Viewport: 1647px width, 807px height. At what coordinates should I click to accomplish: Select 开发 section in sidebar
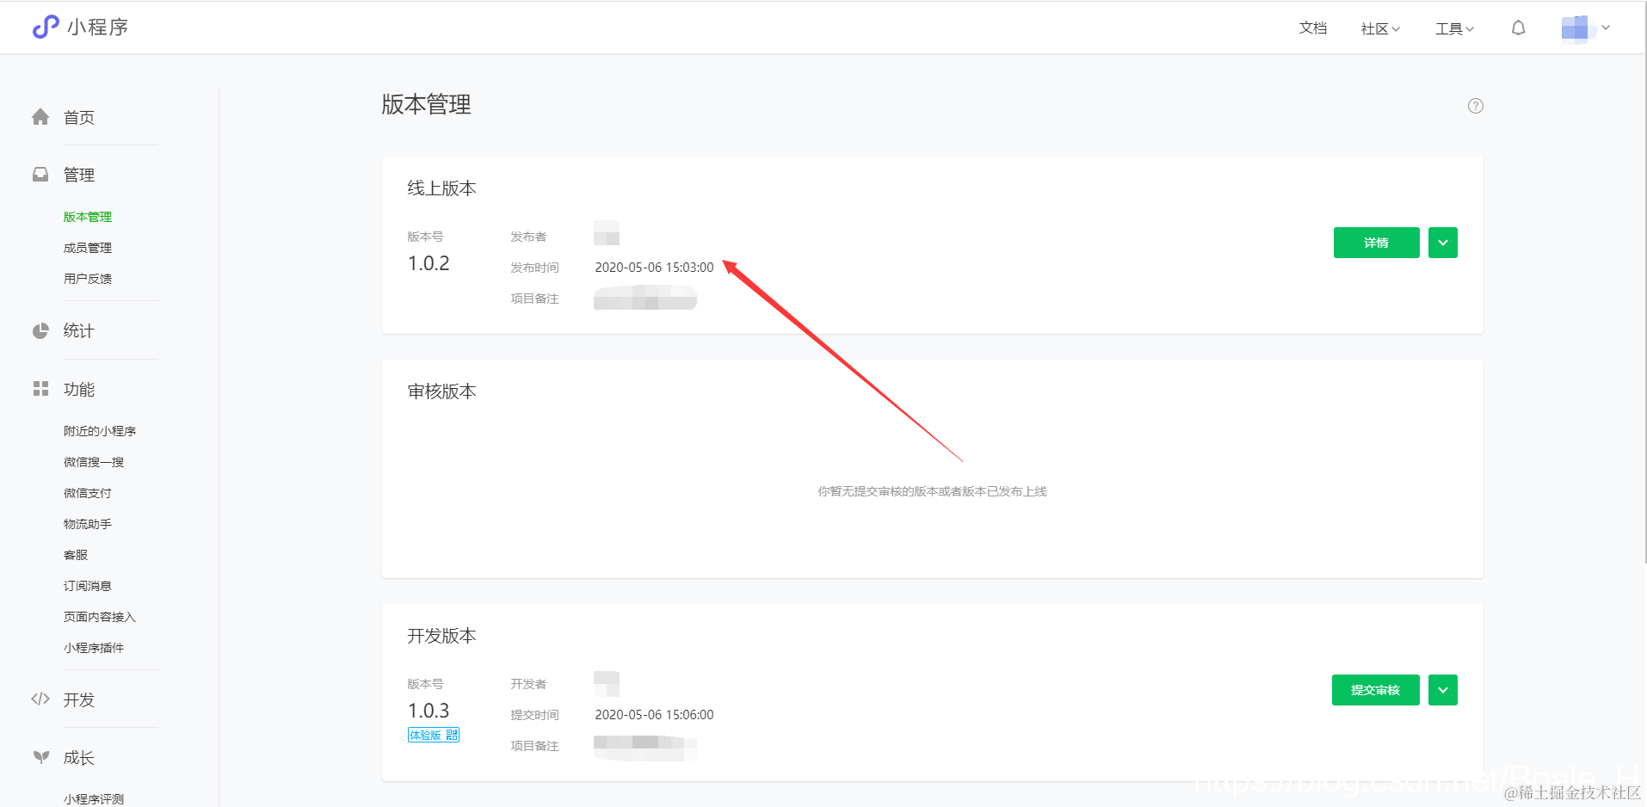pyautogui.click(x=79, y=700)
